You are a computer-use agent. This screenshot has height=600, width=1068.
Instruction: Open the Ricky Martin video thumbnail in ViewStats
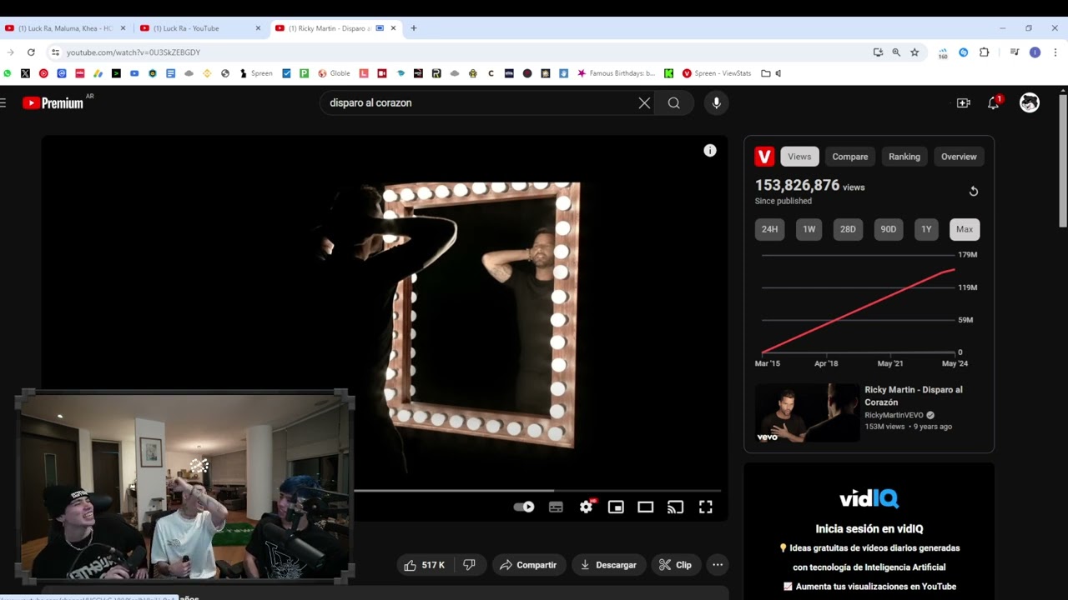pyautogui.click(x=807, y=412)
